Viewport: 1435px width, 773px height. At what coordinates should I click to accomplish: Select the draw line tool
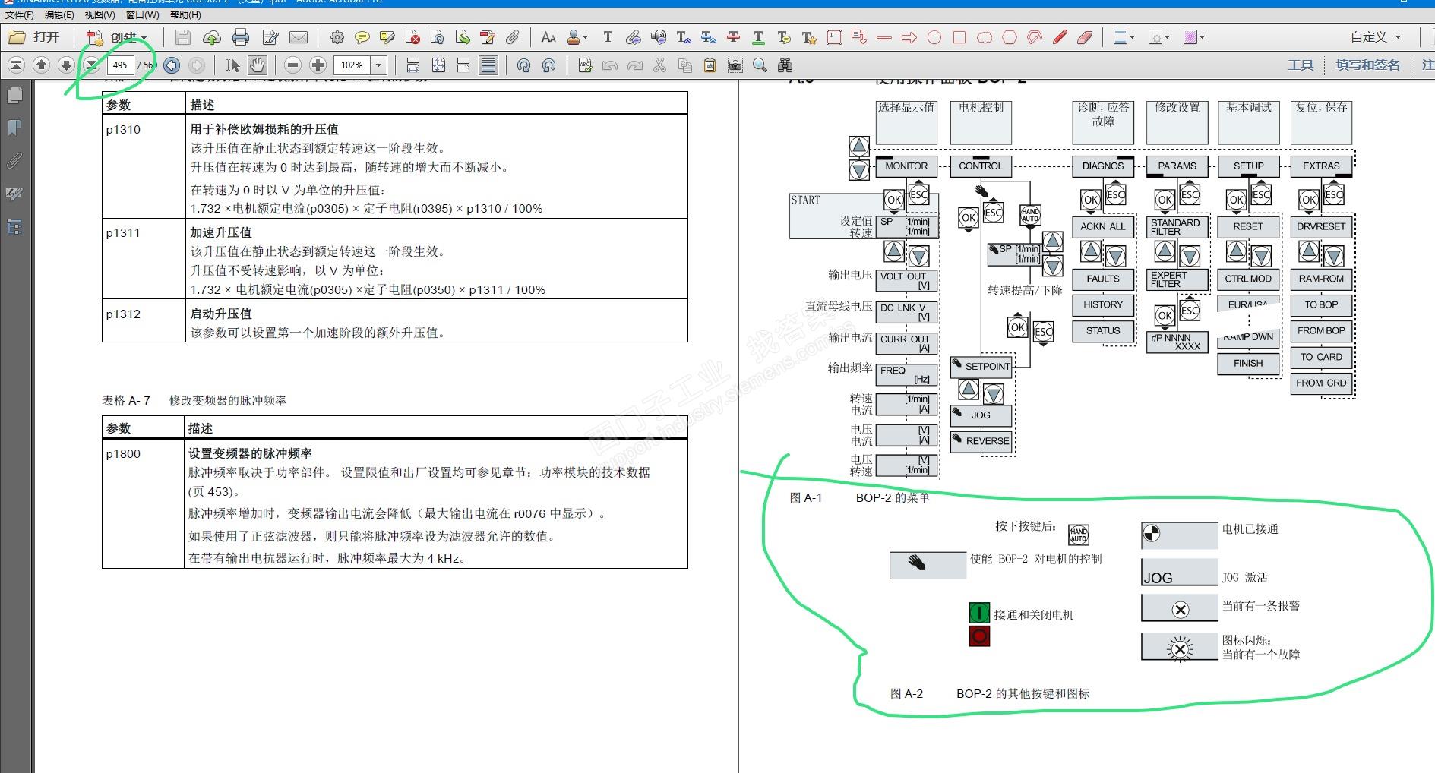(x=884, y=37)
